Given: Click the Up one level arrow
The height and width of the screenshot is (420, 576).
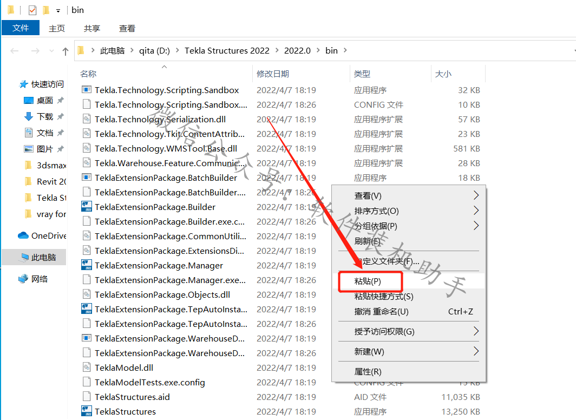Looking at the screenshot, I should 66,51.
